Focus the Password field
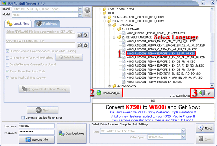Viewport: 217px width, 146px height. pyautogui.click(x=36, y=132)
